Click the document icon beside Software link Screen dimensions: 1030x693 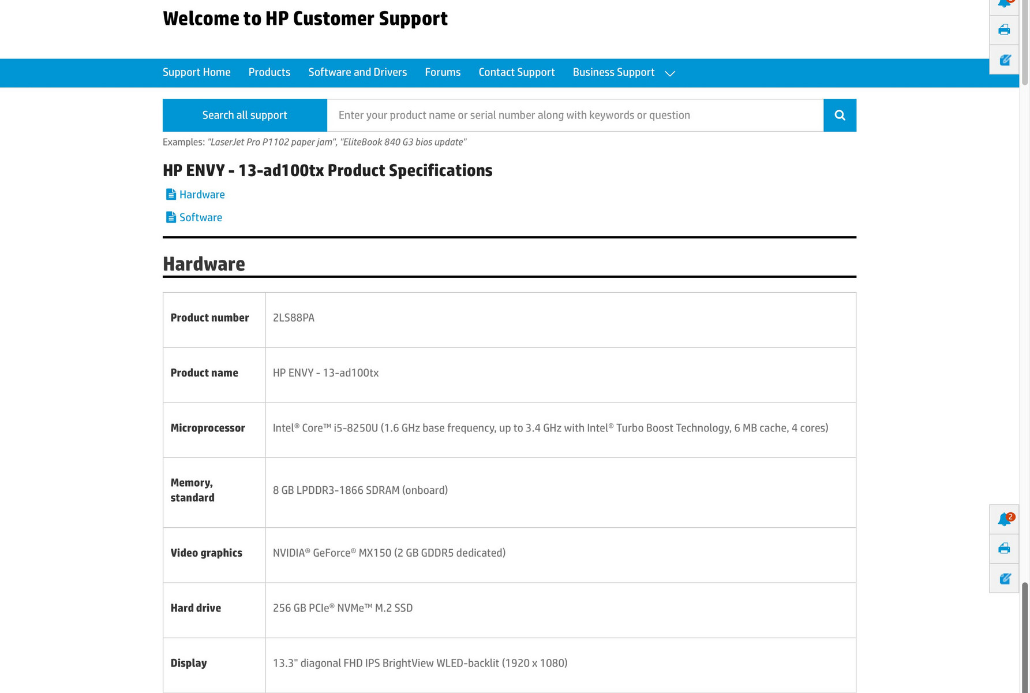click(171, 218)
